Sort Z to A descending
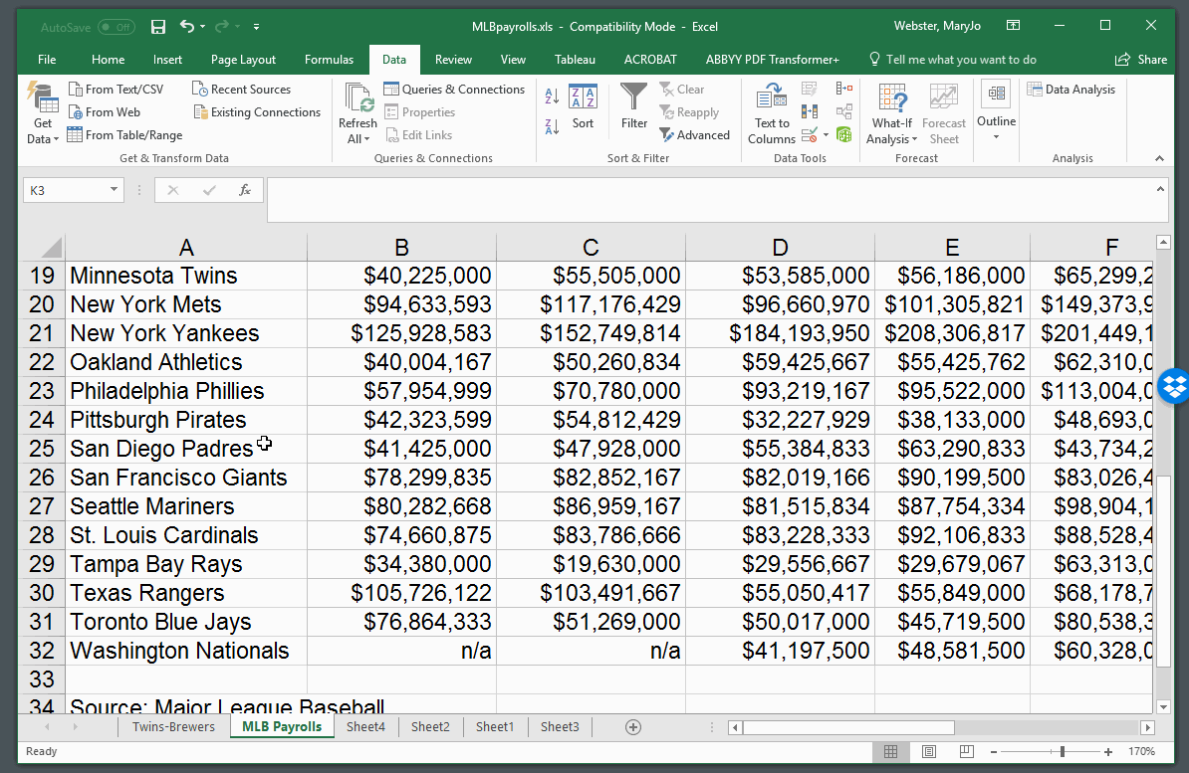1189x773 pixels. click(552, 127)
